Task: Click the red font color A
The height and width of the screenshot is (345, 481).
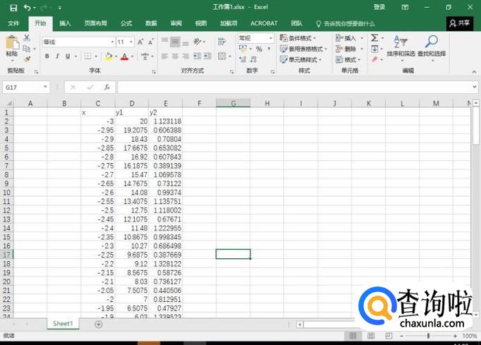Action: pos(125,56)
